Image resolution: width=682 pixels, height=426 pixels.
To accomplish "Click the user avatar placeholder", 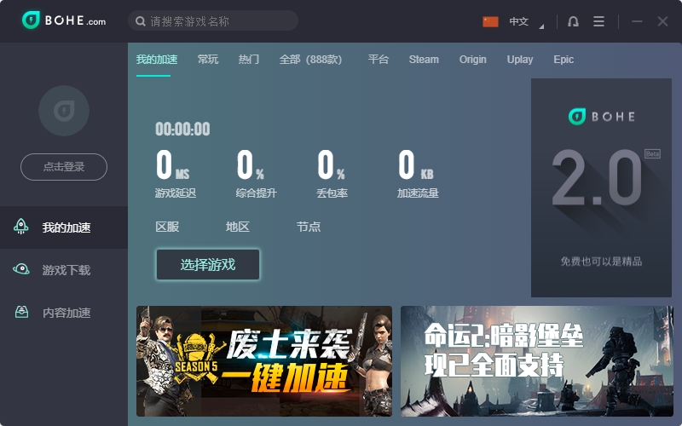I will tap(64, 111).
